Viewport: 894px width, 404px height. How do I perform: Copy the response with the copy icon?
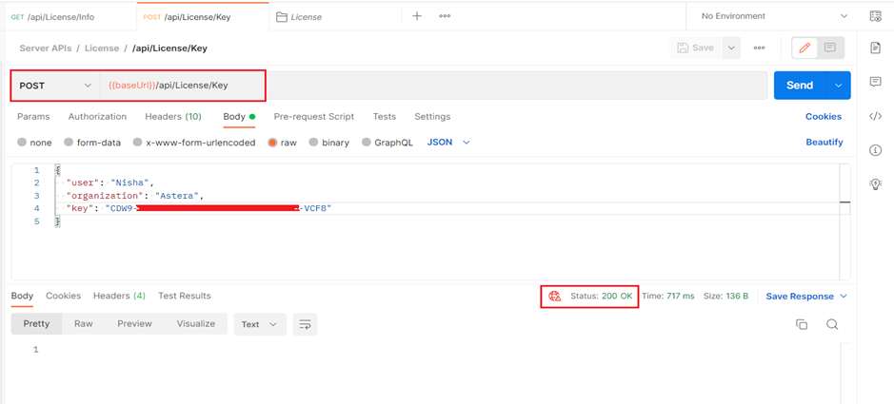coord(802,324)
